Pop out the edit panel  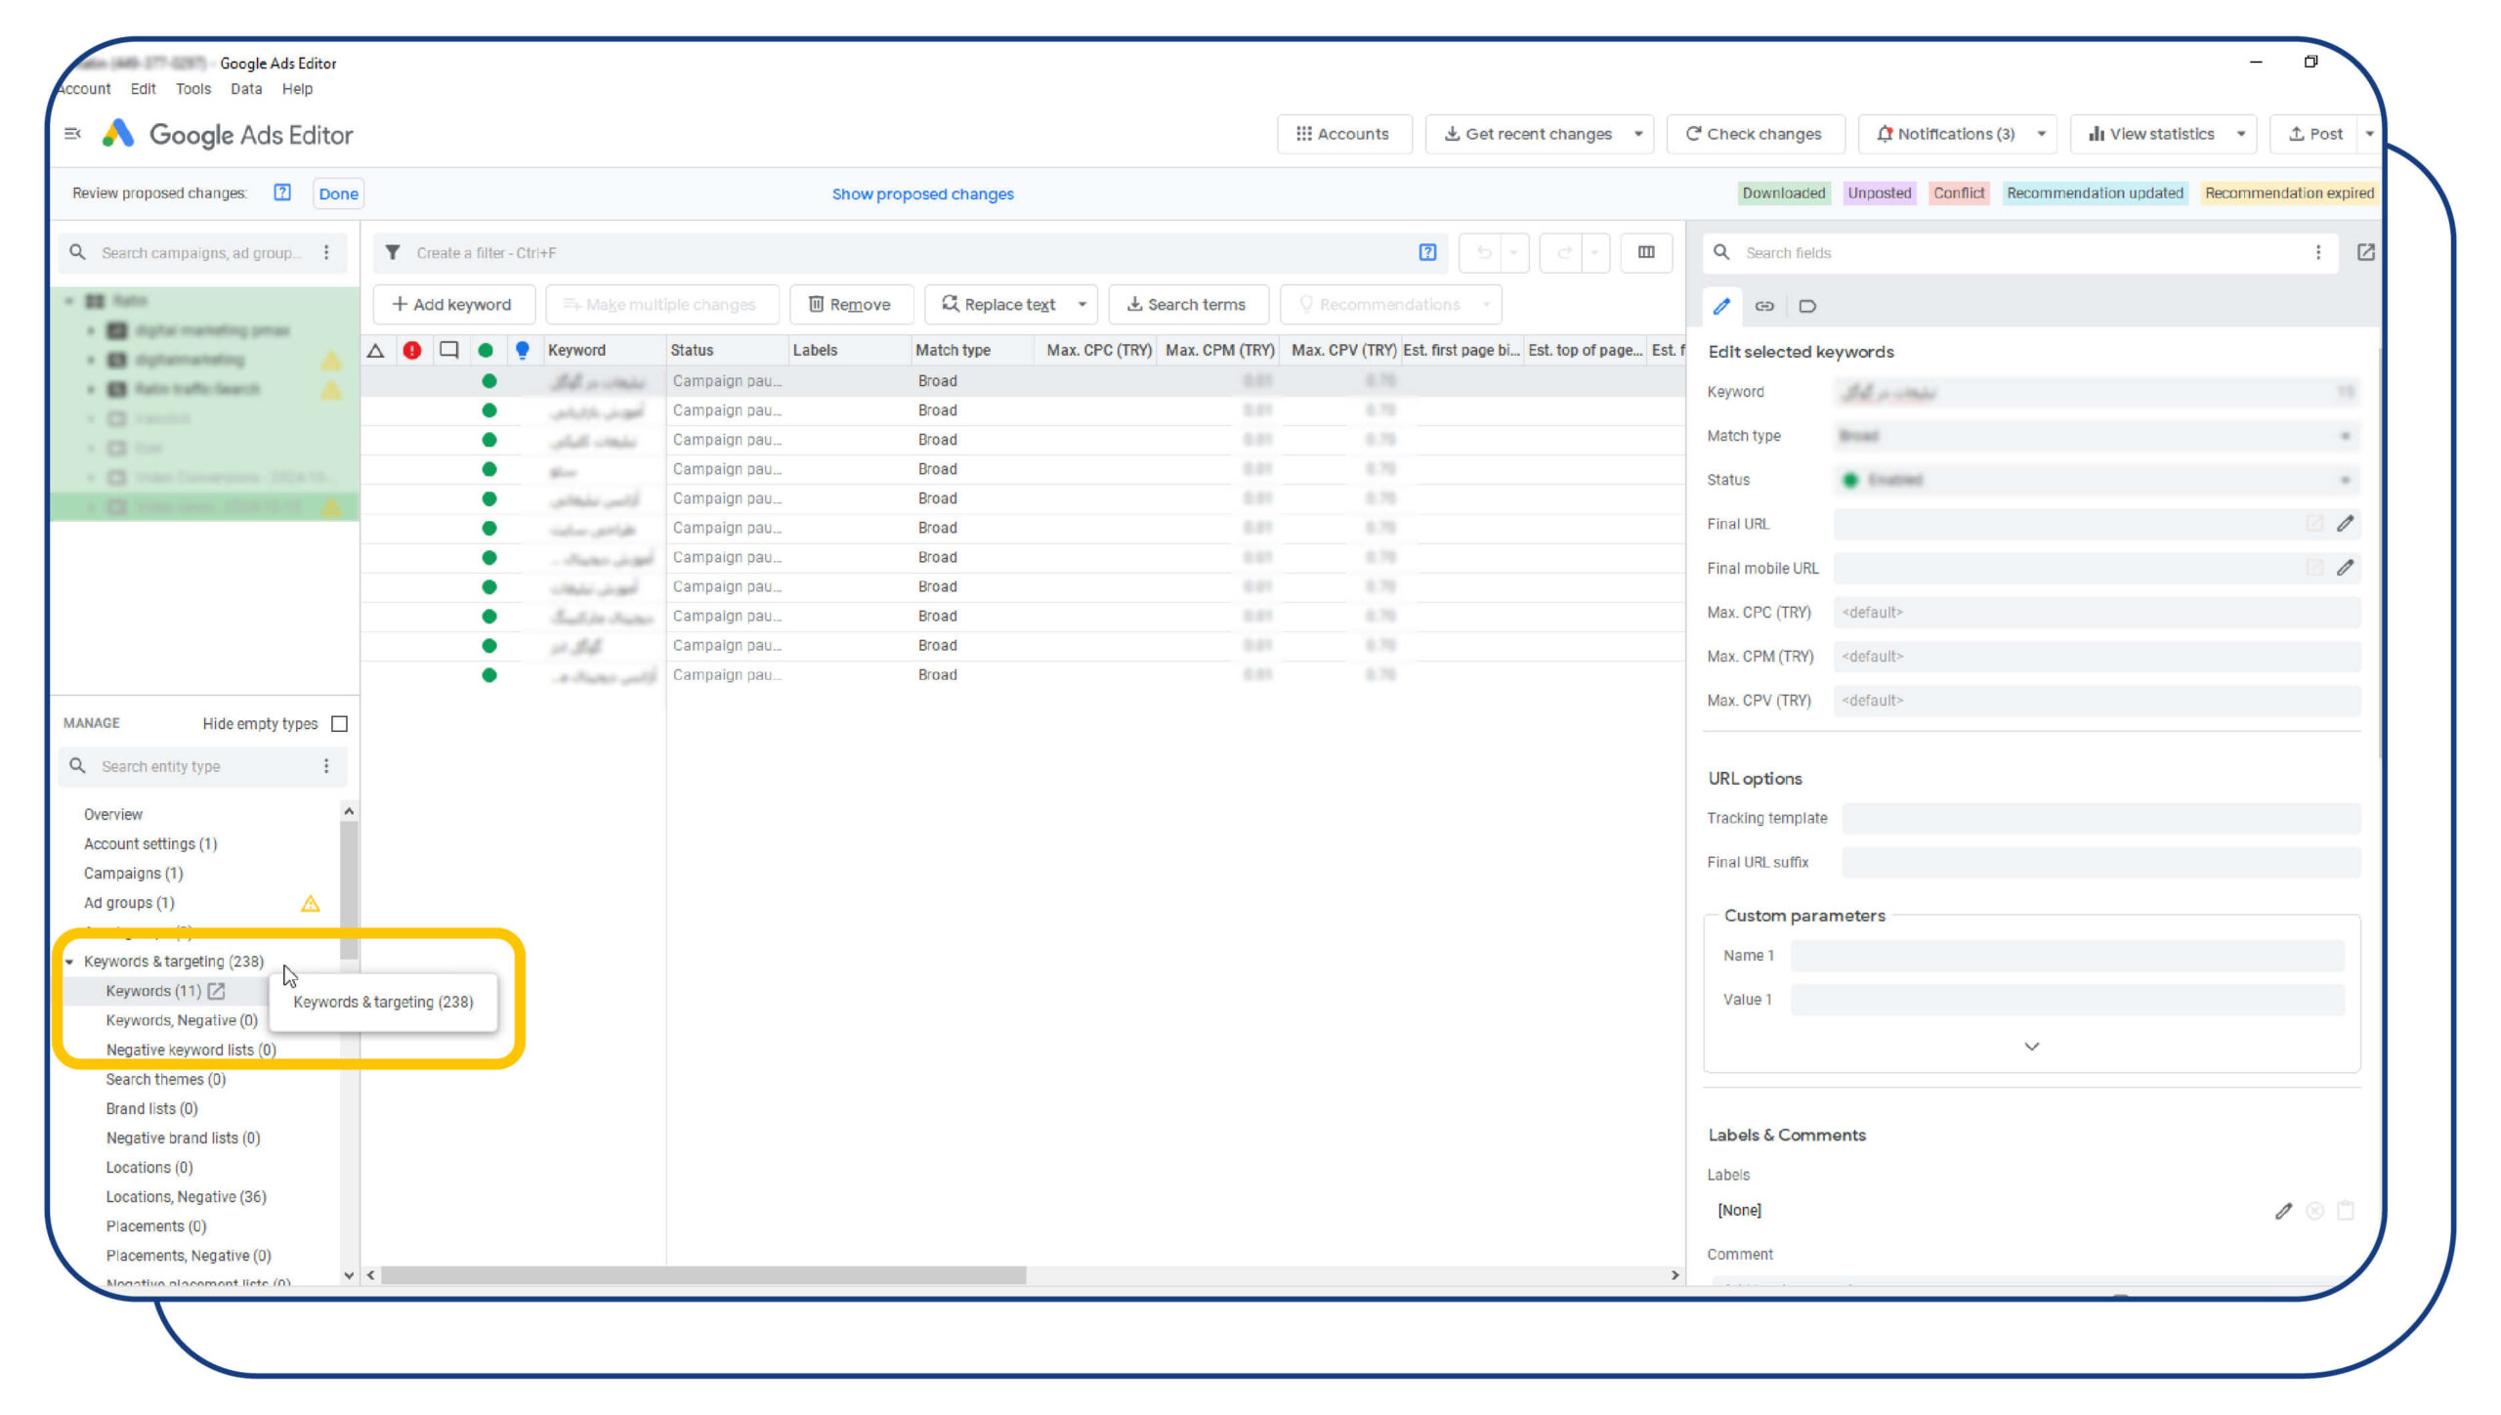[x=2365, y=252]
